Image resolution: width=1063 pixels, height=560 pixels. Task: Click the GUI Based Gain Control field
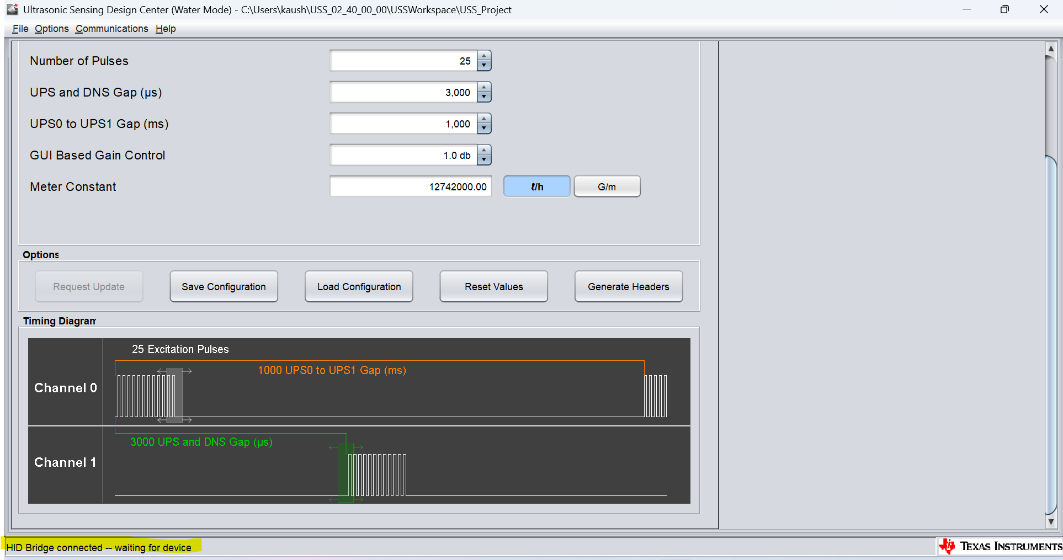(404, 155)
